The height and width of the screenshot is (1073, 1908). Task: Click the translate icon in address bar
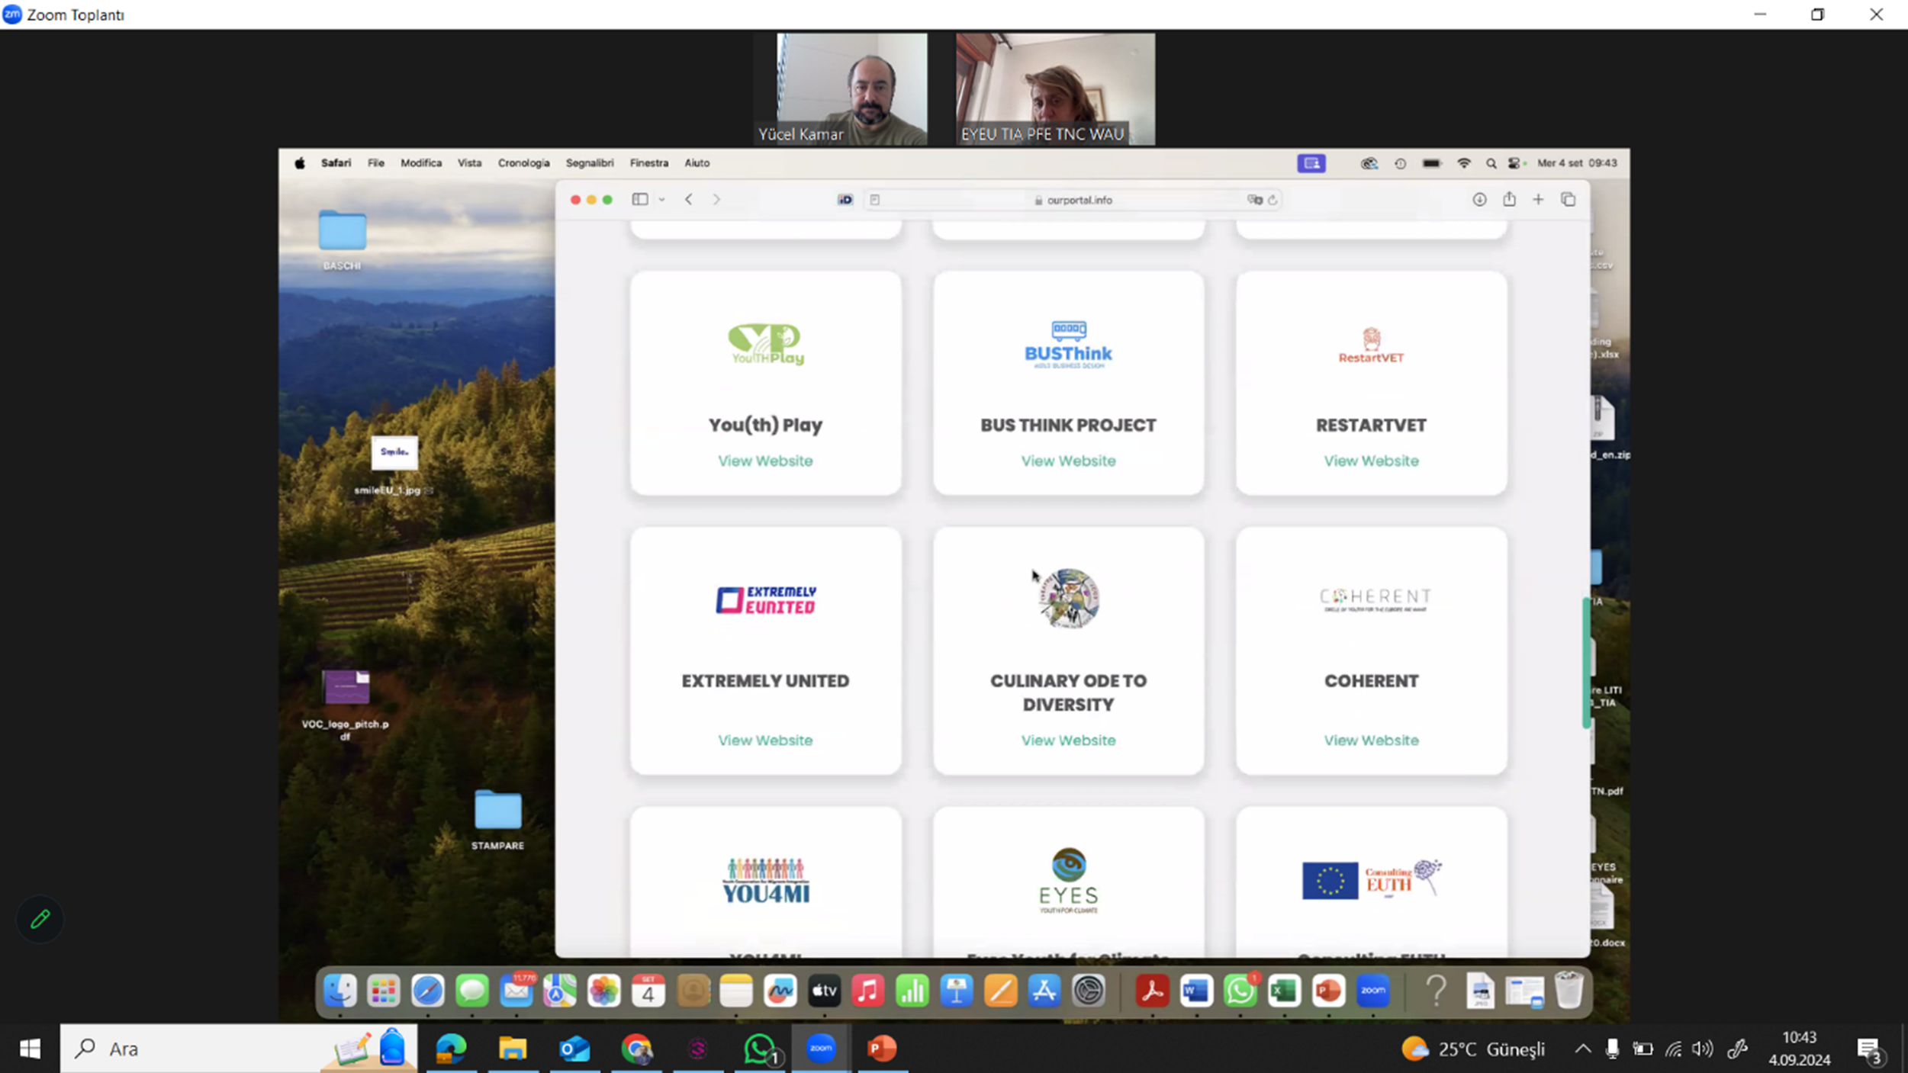point(1254,200)
